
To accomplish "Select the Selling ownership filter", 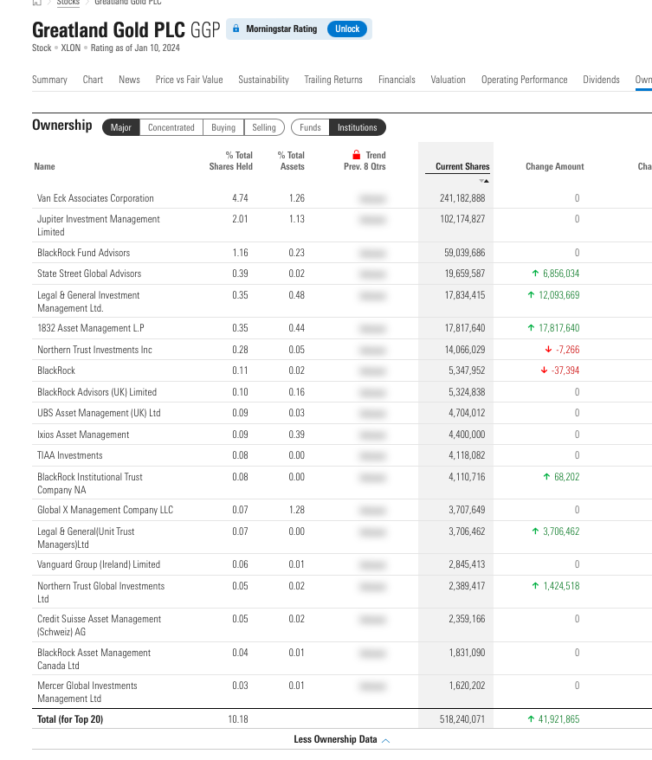I will tap(264, 127).
